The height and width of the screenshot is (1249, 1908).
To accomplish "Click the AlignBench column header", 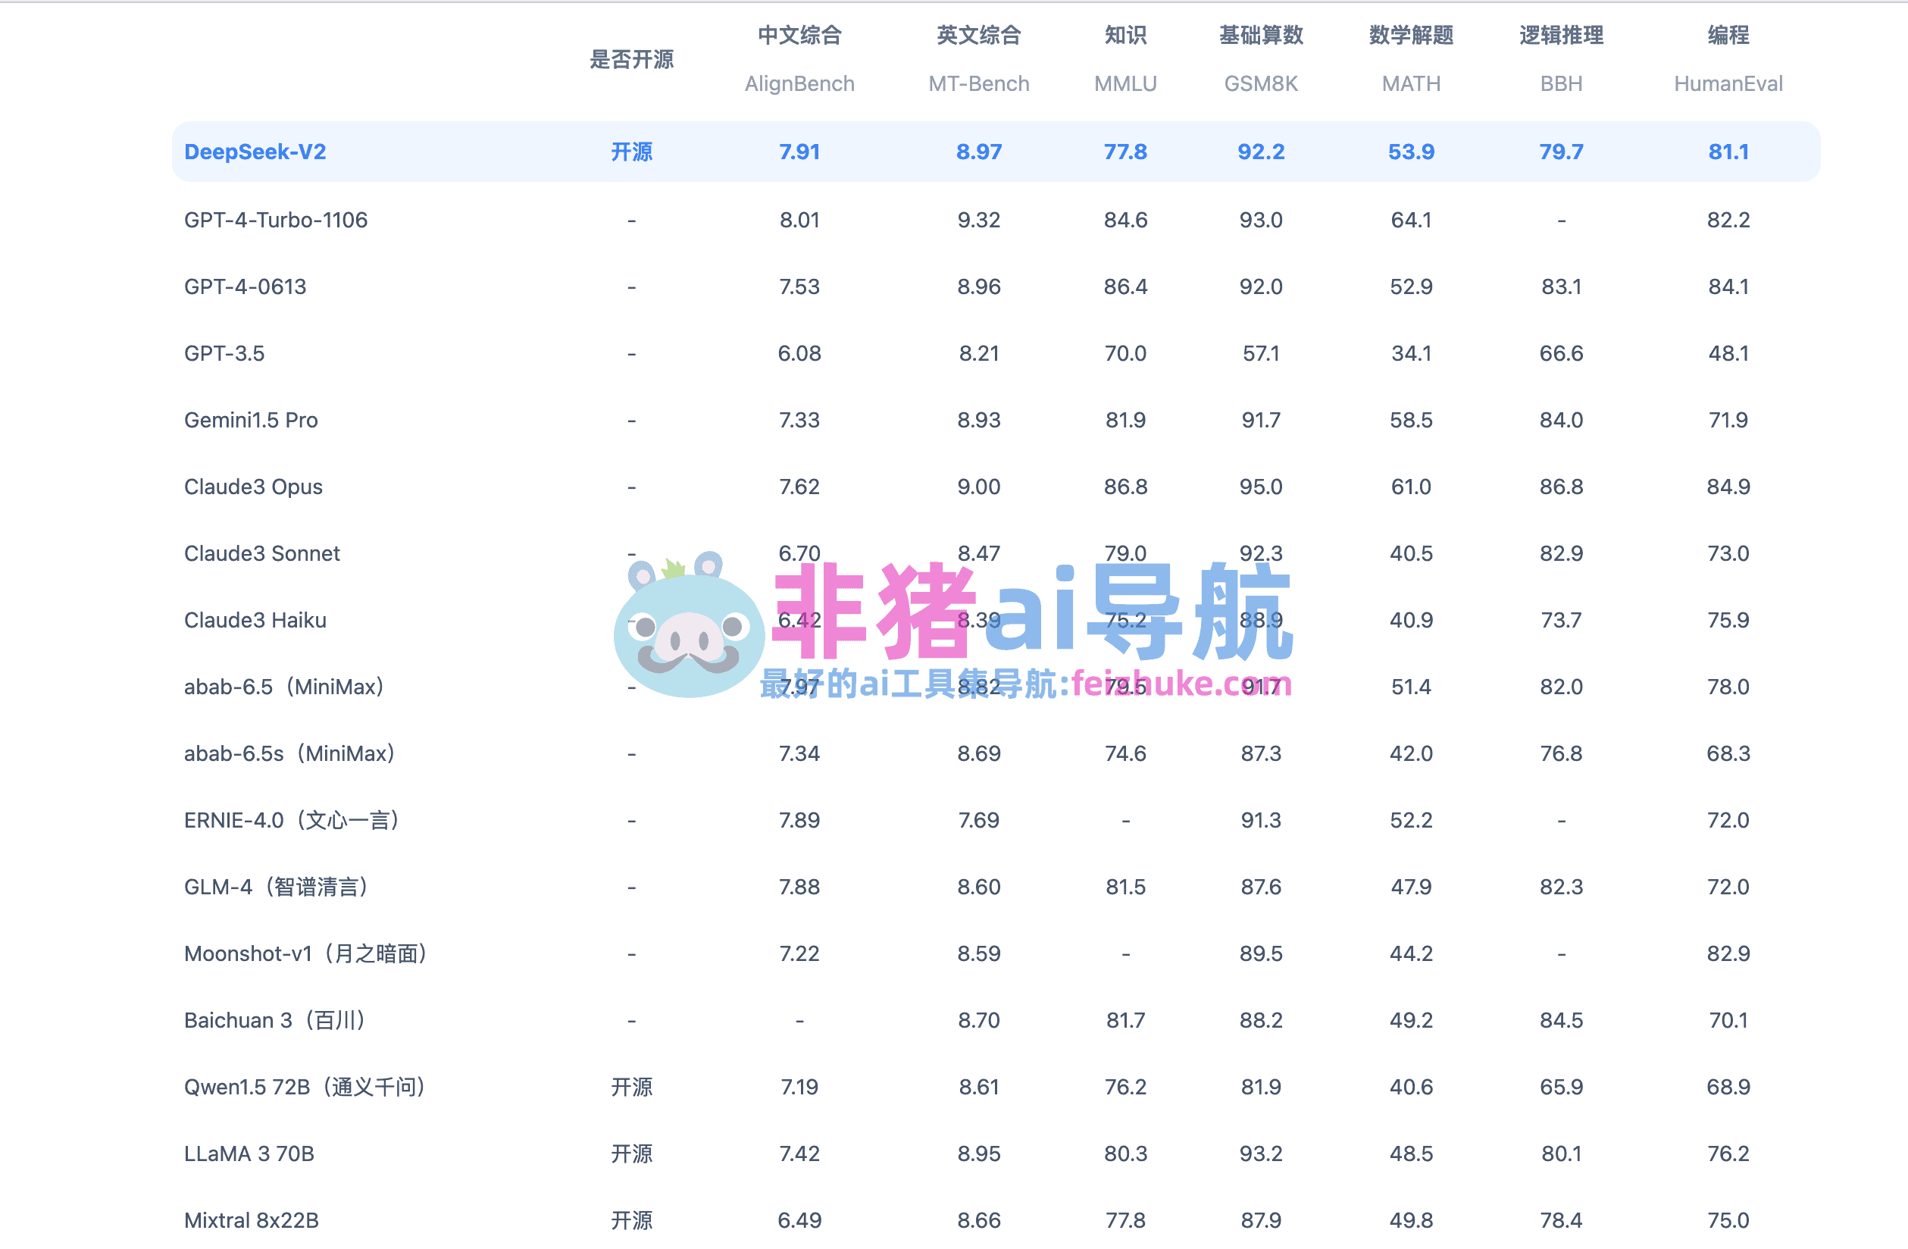I will point(799,83).
